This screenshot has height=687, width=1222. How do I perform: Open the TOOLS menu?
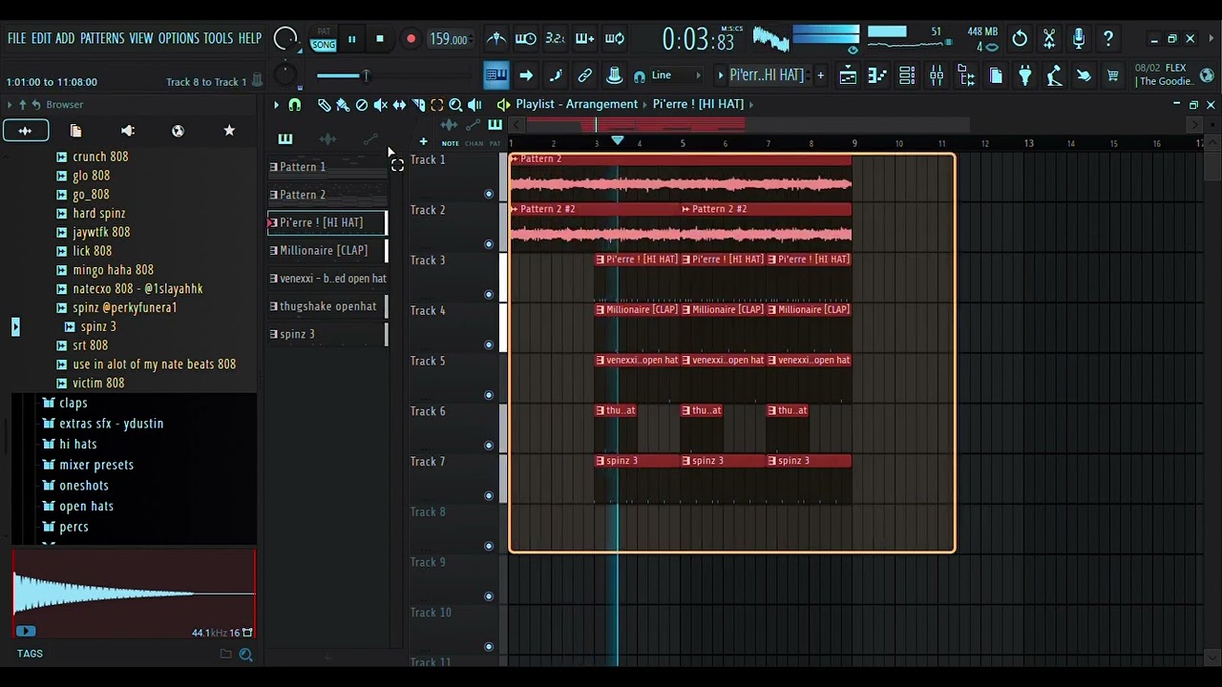tap(218, 39)
